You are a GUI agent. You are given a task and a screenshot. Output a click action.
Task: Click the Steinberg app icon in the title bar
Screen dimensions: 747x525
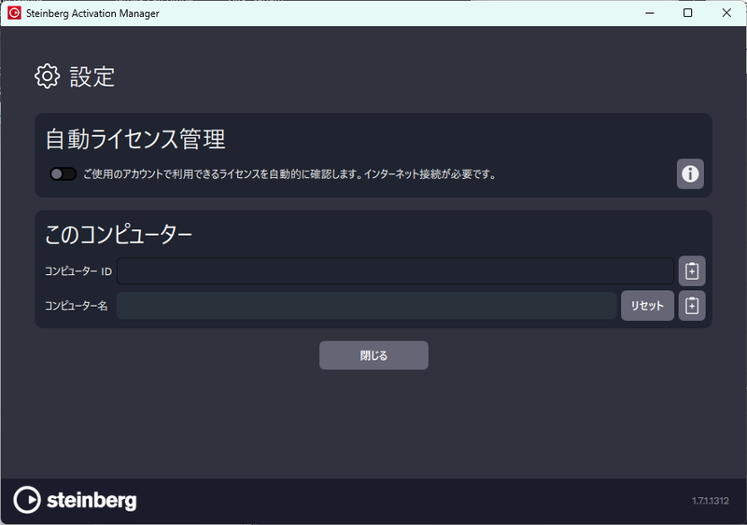(14, 13)
